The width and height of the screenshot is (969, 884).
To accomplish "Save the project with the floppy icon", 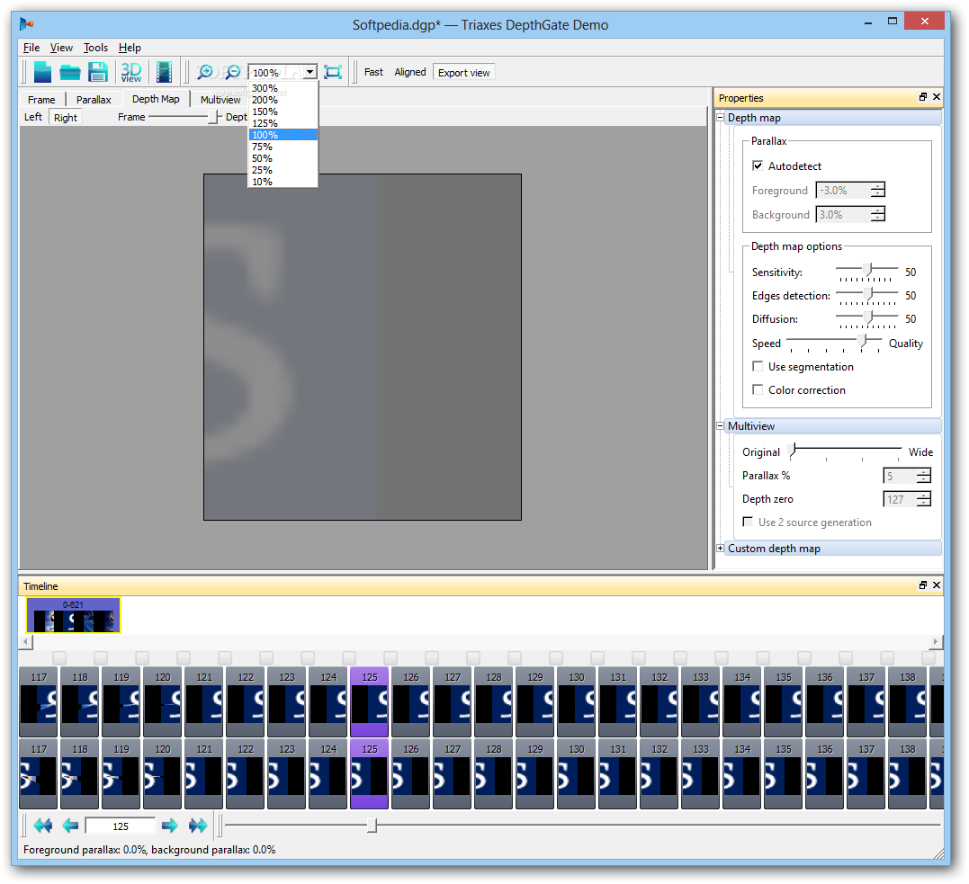I will coord(98,72).
